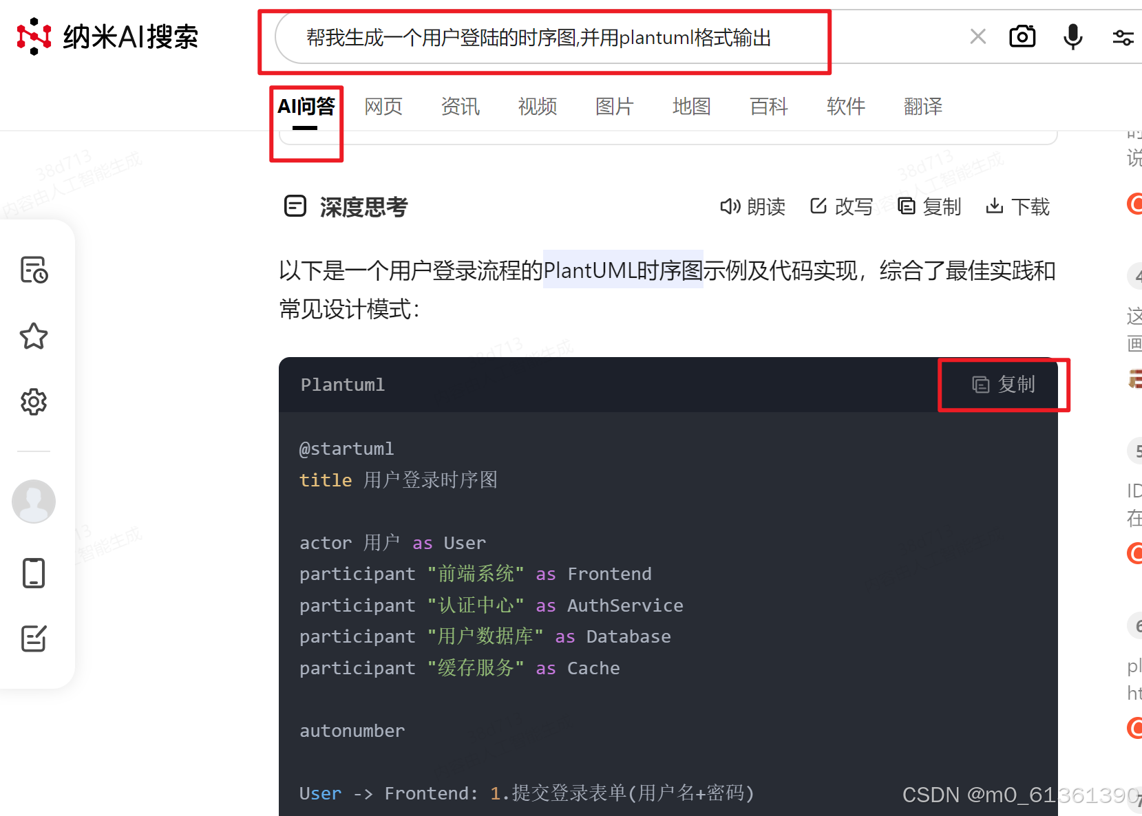
Task: Open history icon in left sidebar
Action: click(x=33, y=270)
